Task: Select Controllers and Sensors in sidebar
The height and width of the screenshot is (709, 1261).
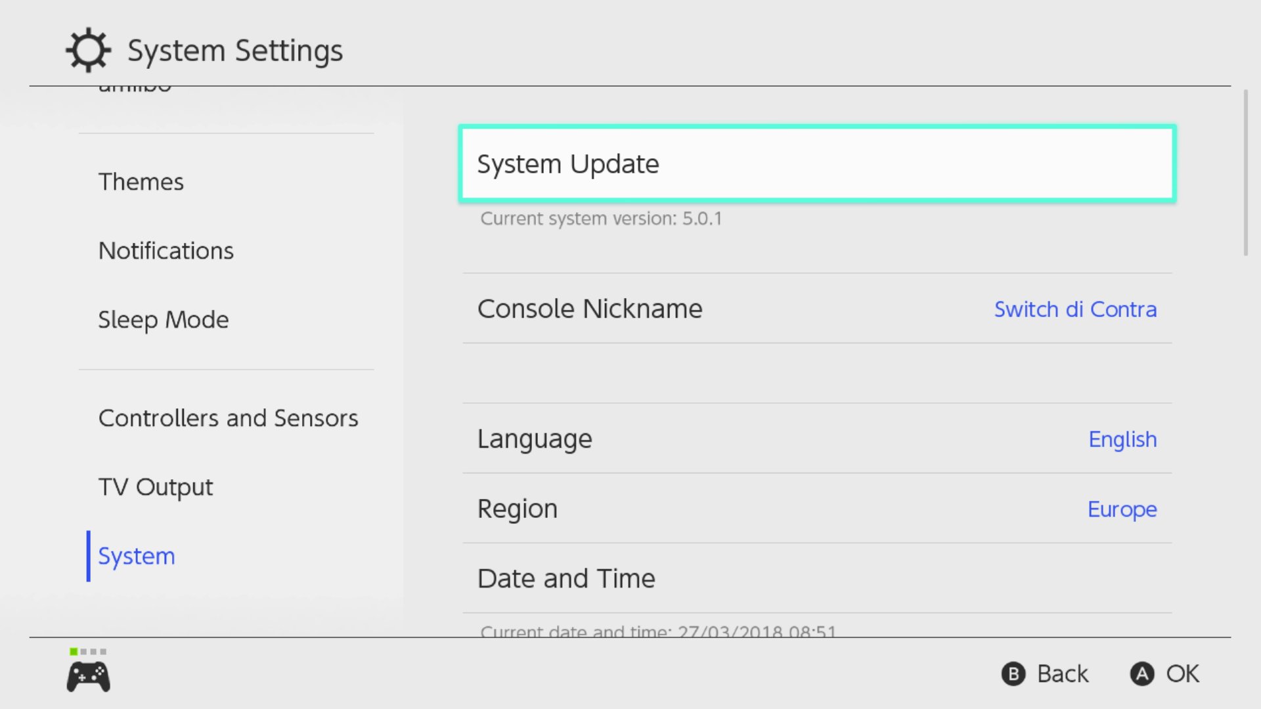Action: (228, 418)
